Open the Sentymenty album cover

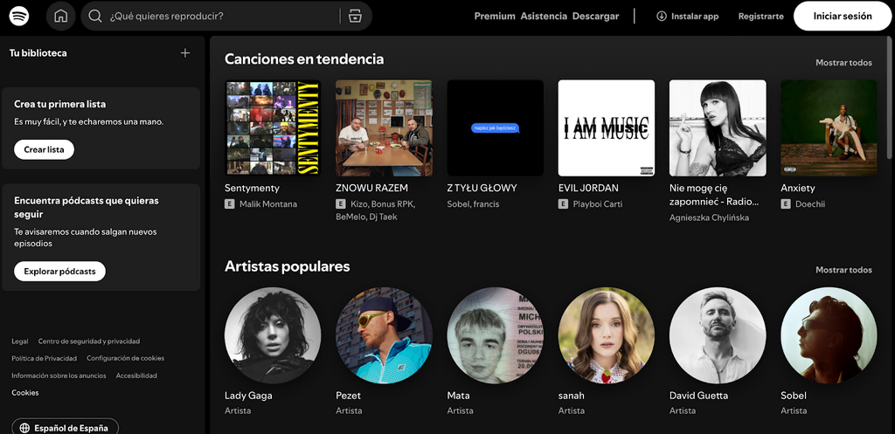pyautogui.click(x=273, y=128)
